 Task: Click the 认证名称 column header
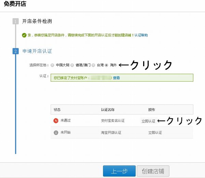pos(107,110)
